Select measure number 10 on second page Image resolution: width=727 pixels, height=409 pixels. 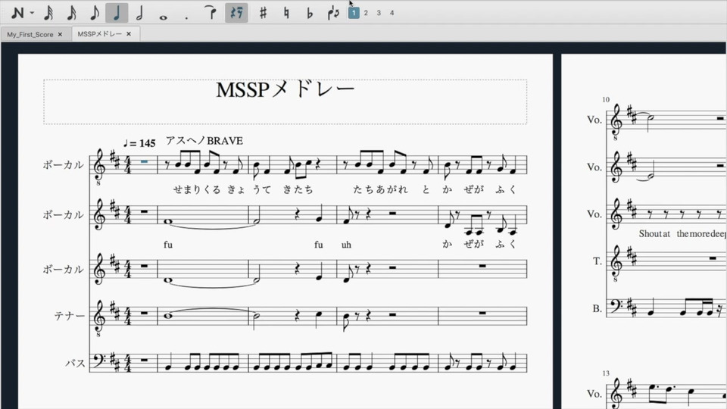click(x=606, y=100)
